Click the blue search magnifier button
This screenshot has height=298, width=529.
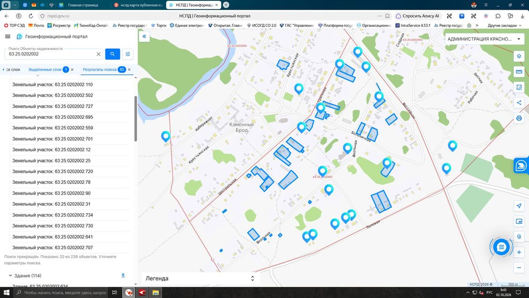pyautogui.click(x=112, y=54)
